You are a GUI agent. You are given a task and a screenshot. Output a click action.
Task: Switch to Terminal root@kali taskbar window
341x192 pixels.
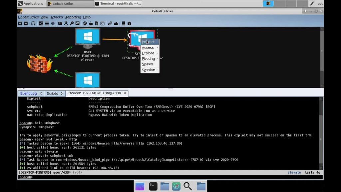point(118,3)
